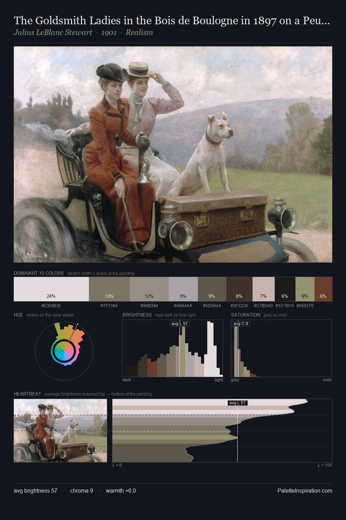Click the 'vivid' axis label
The height and width of the screenshot is (520, 346).
tap(327, 380)
